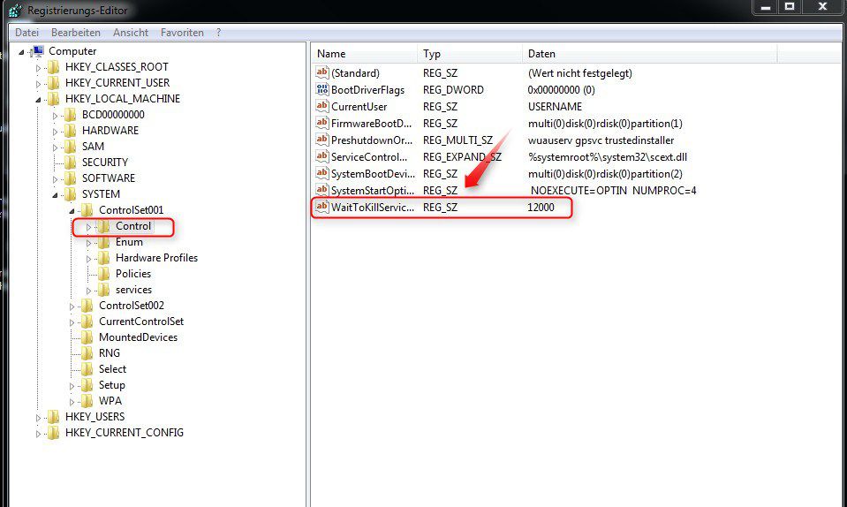Click the HARDWARE folder icon
The height and width of the screenshot is (507, 847).
tap(70, 131)
